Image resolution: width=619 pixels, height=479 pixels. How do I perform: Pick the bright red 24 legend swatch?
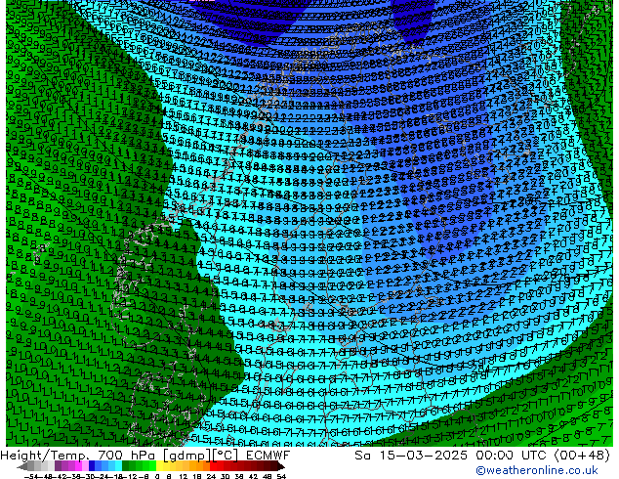[213, 466]
